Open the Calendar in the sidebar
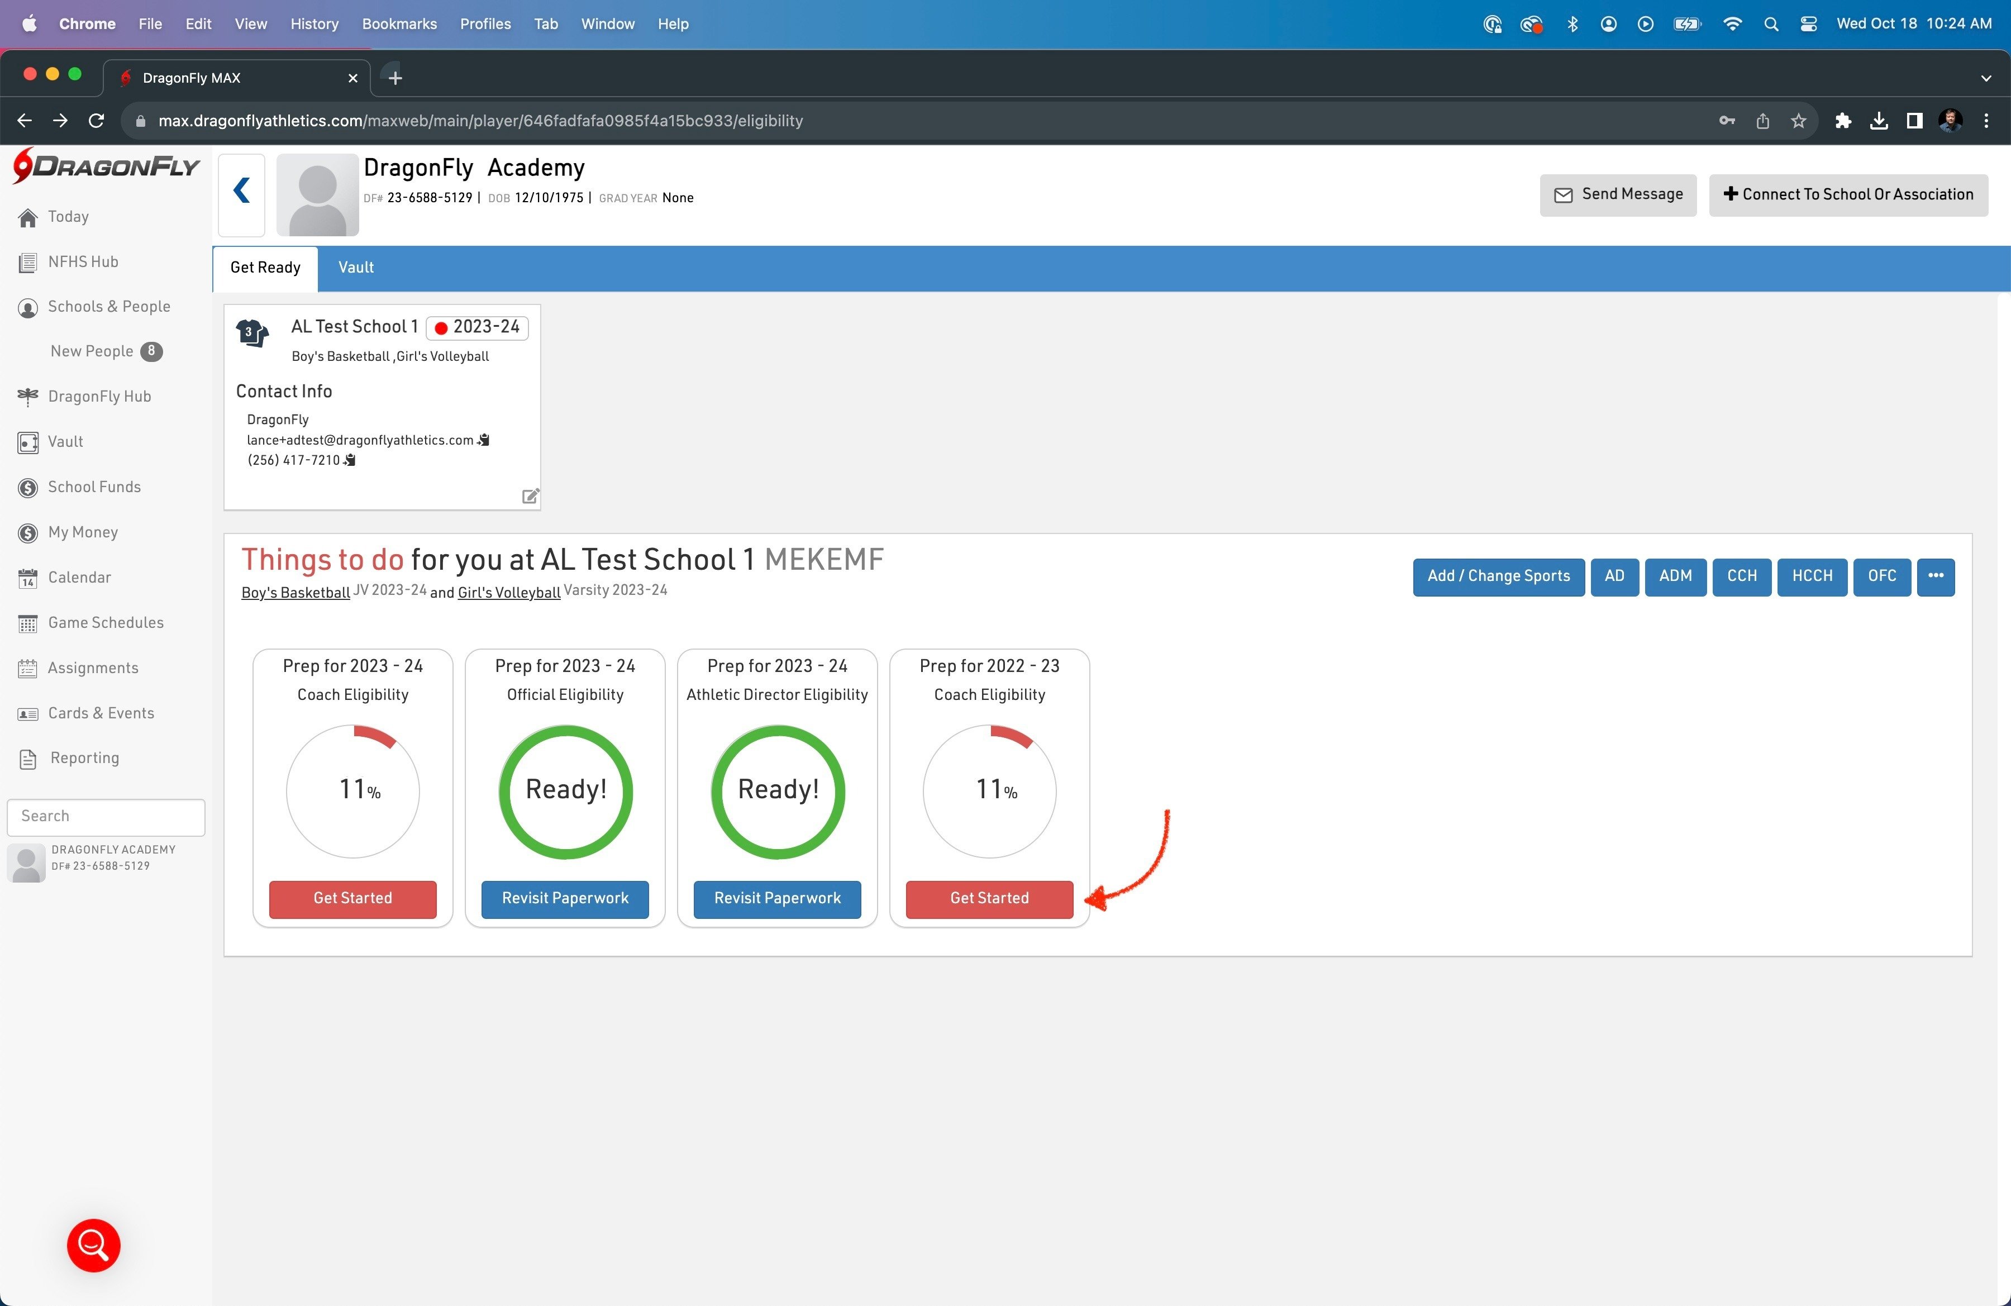The height and width of the screenshot is (1306, 2011). tap(79, 577)
